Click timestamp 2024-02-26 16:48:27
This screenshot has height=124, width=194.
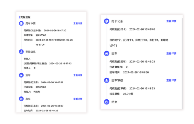[52, 106]
